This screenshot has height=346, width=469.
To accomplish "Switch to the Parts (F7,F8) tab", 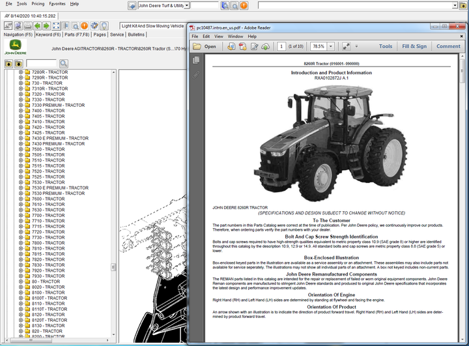I will tap(77, 35).
